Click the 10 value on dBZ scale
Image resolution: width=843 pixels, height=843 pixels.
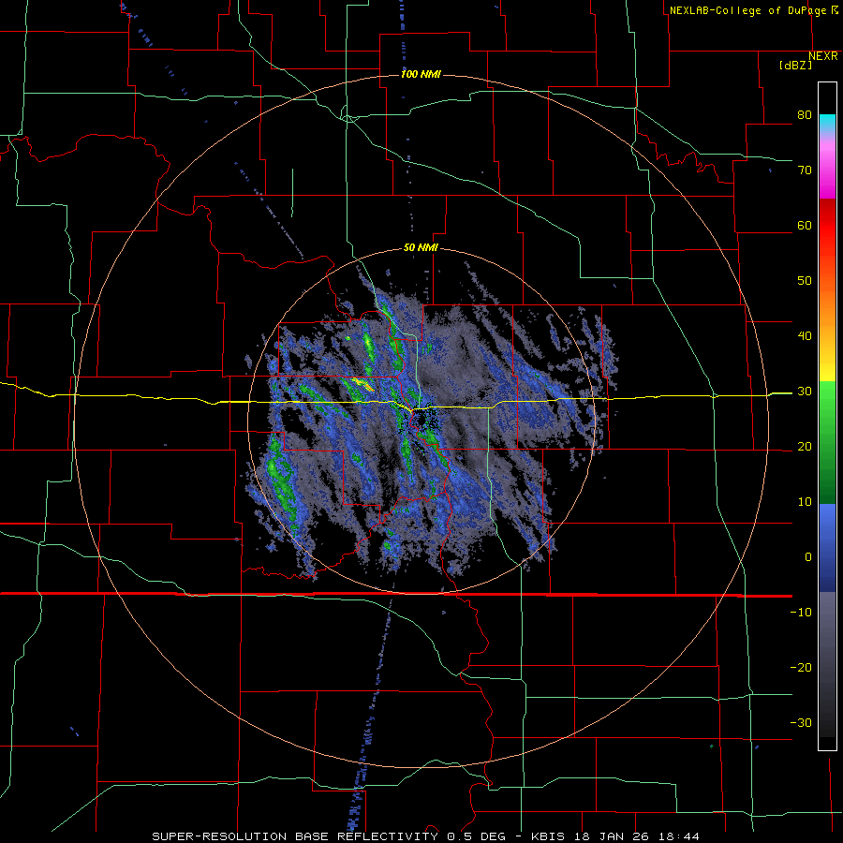(x=805, y=502)
